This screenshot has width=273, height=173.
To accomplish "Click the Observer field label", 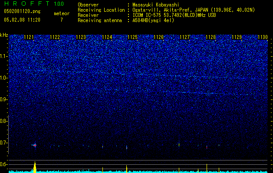I will (x=88, y=5).
